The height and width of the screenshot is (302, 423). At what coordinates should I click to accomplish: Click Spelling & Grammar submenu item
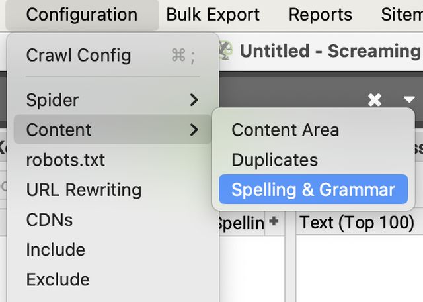coord(313,190)
